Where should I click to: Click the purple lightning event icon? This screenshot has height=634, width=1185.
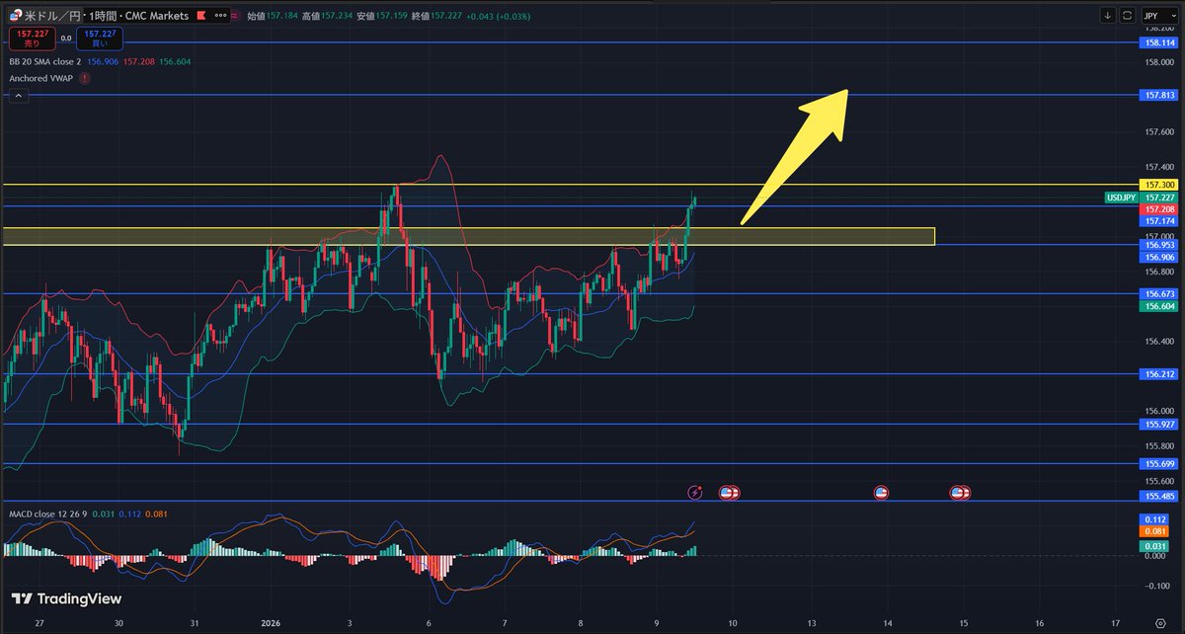694,492
